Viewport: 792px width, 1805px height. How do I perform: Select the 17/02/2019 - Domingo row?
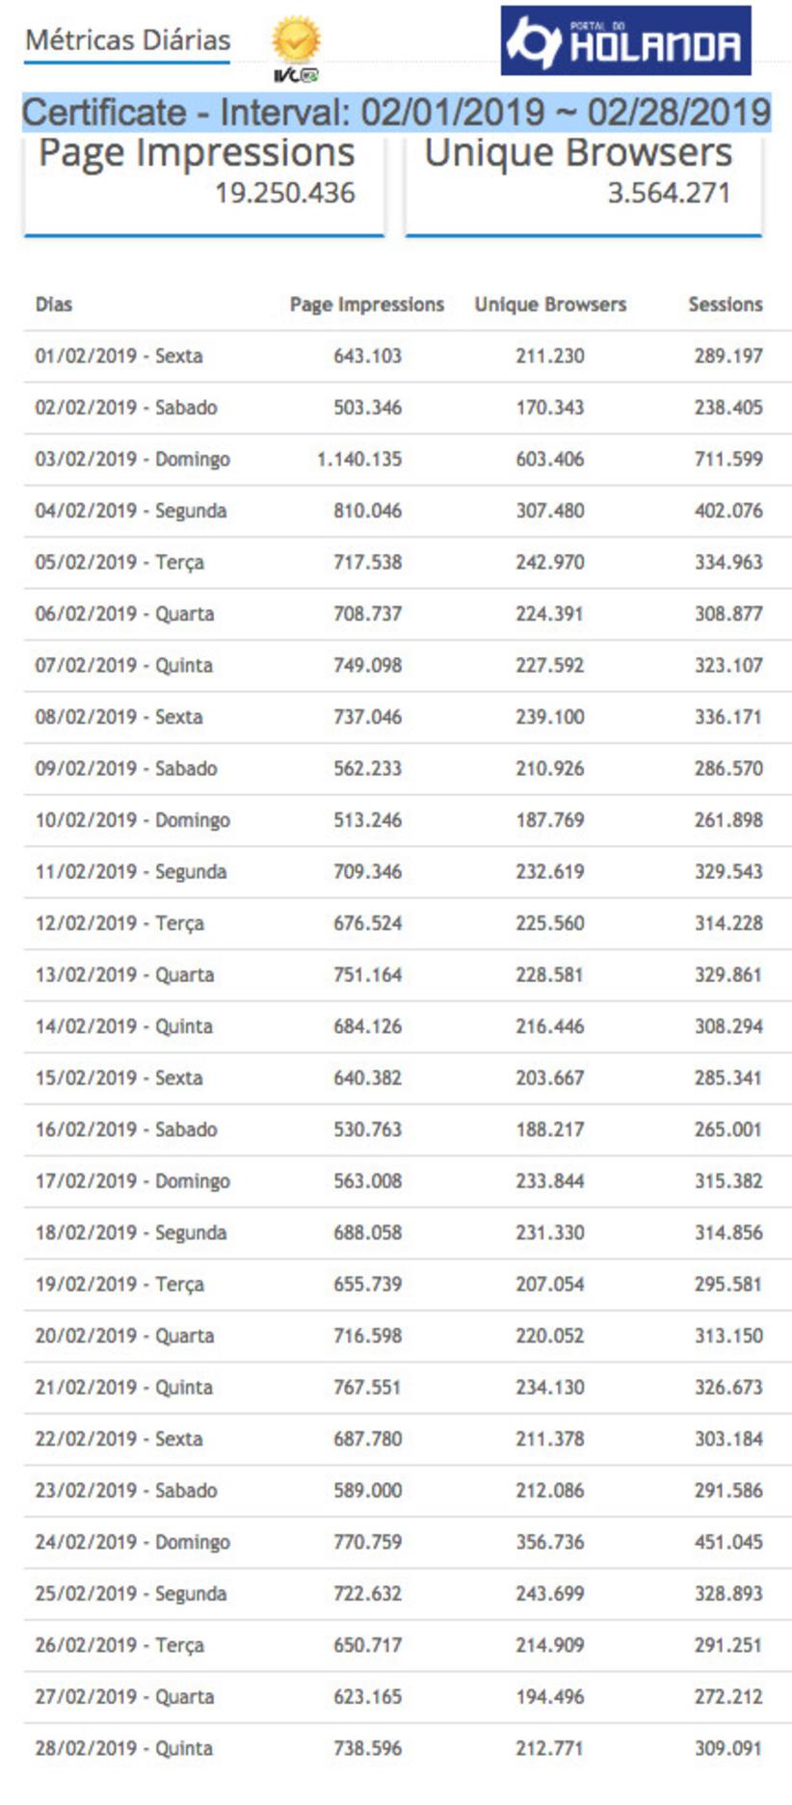coord(133,1181)
